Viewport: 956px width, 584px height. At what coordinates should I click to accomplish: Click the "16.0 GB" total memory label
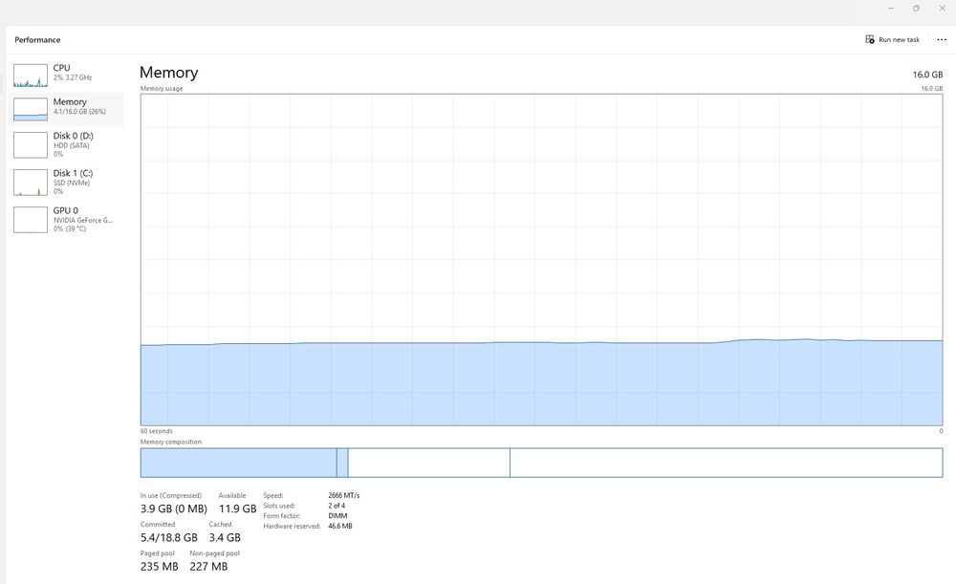point(927,75)
